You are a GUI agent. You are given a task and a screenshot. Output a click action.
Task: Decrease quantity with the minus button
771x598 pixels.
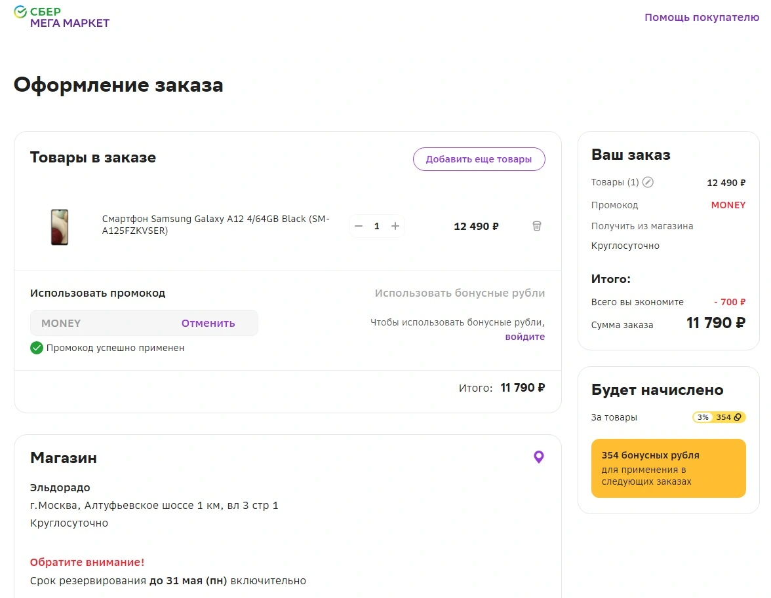coord(359,226)
